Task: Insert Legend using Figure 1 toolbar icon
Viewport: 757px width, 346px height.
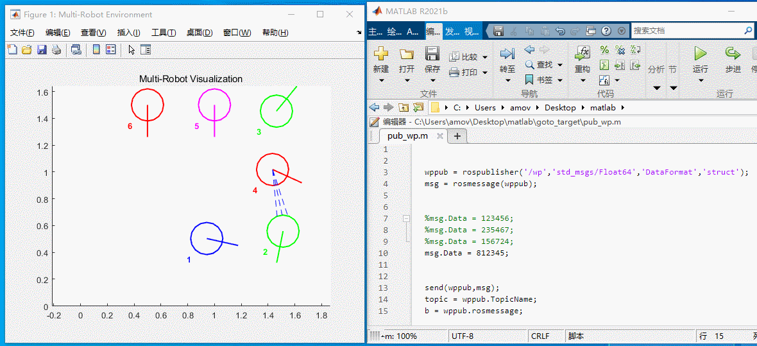Action: click(x=110, y=49)
